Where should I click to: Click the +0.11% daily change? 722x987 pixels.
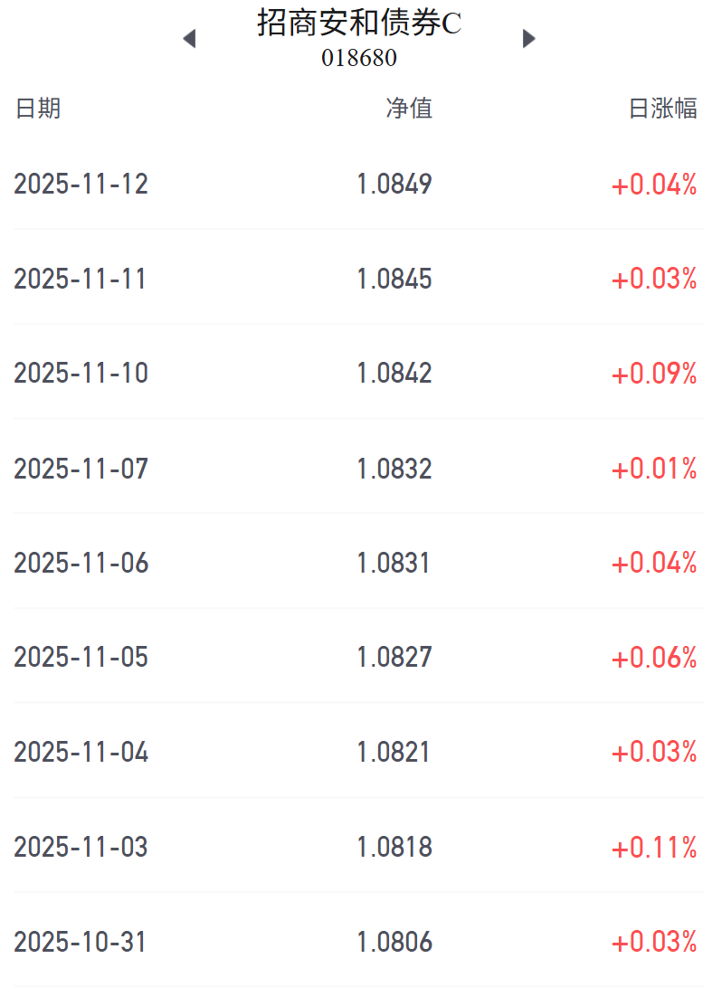tap(654, 848)
